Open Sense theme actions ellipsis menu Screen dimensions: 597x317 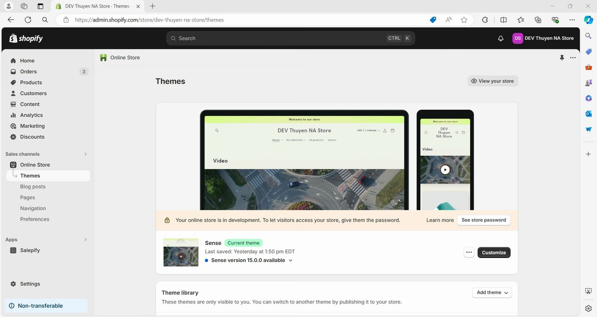click(x=469, y=252)
